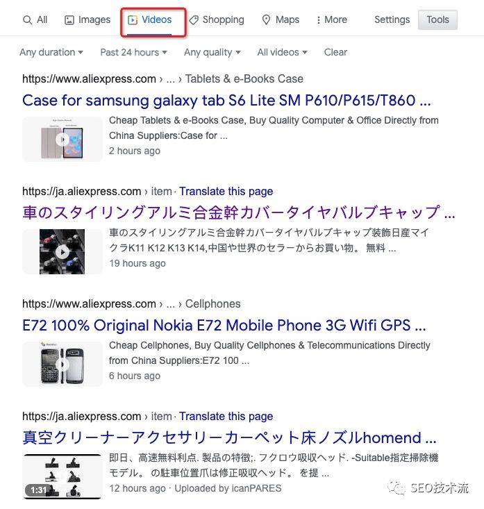The width and height of the screenshot is (484, 509).
Task: Open the Nokia E72 Mobile Phone result
Action: pos(224,325)
